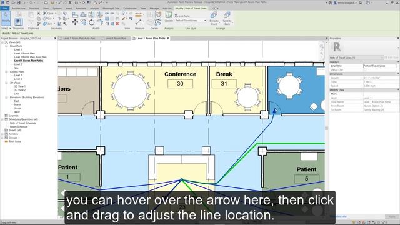
Task: Switch to Level 1 Room Plan Auto Plan tab
Action: [x=79, y=38]
